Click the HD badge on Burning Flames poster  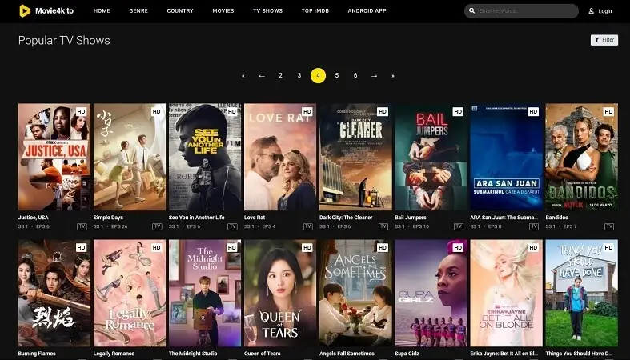(x=81, y=248)
